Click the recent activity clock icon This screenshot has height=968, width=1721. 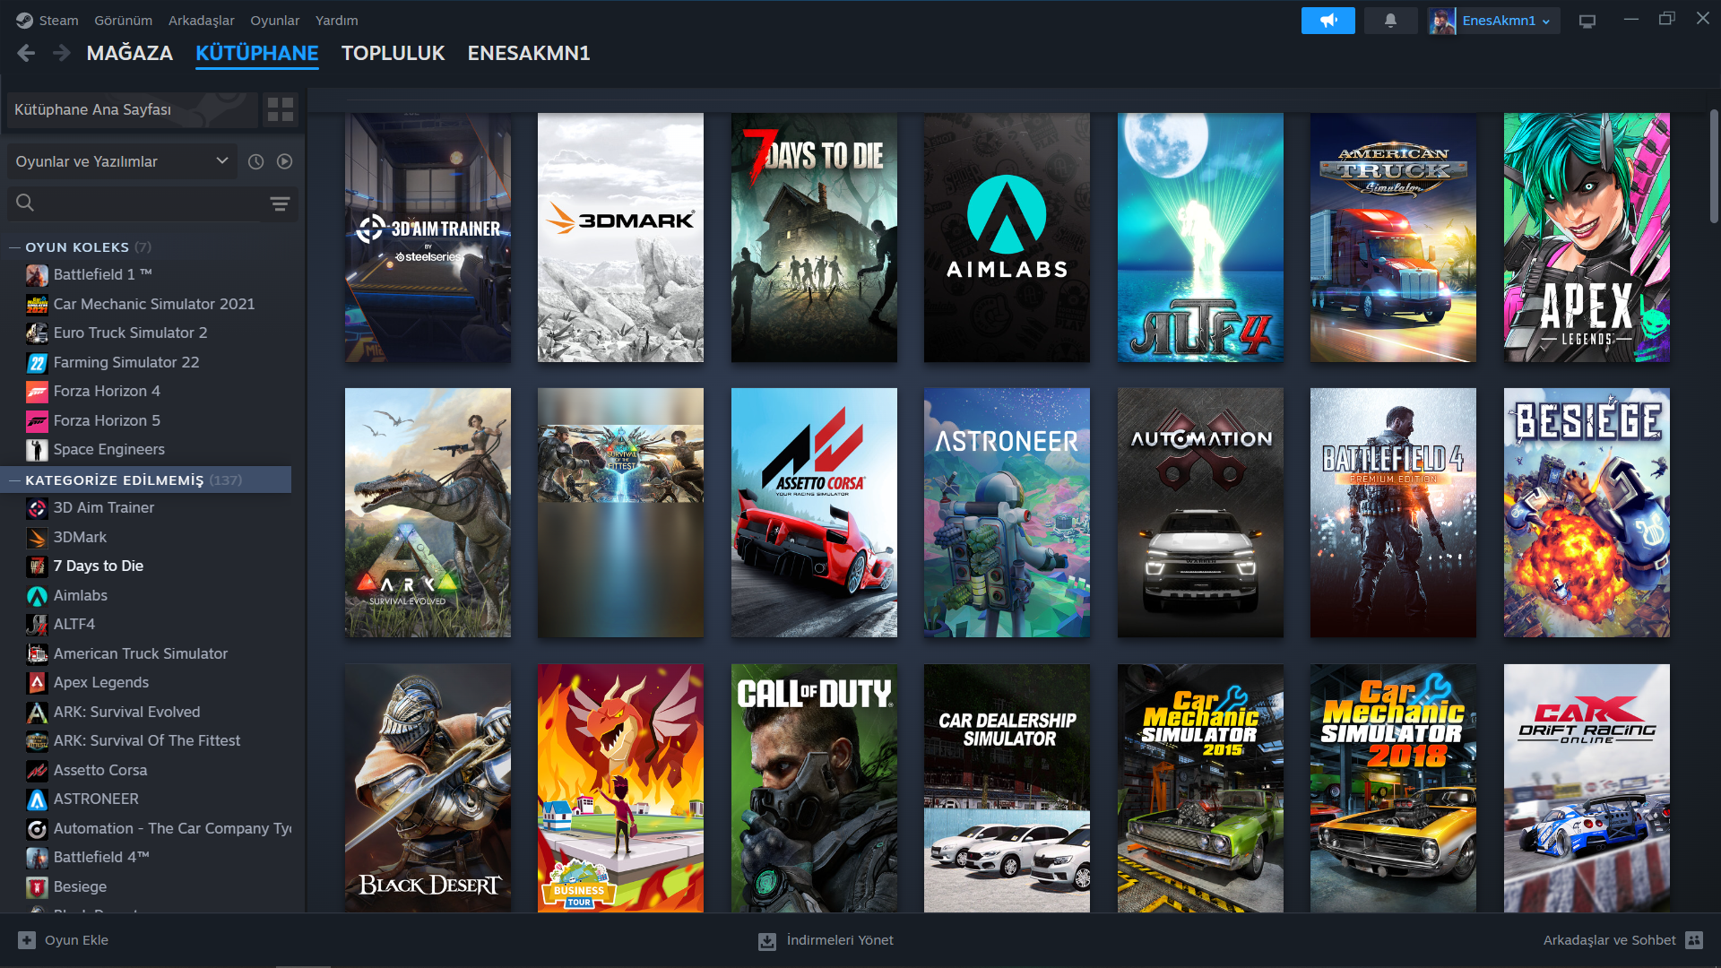pyautogui.click(x=255, y=161)
